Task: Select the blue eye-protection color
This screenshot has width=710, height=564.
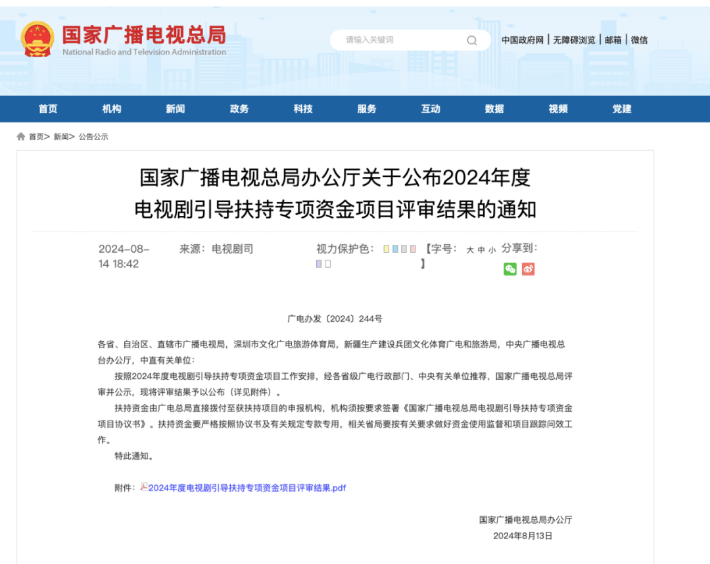Action: (395, 249)
